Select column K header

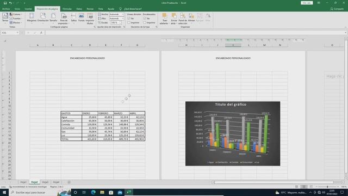233,45
